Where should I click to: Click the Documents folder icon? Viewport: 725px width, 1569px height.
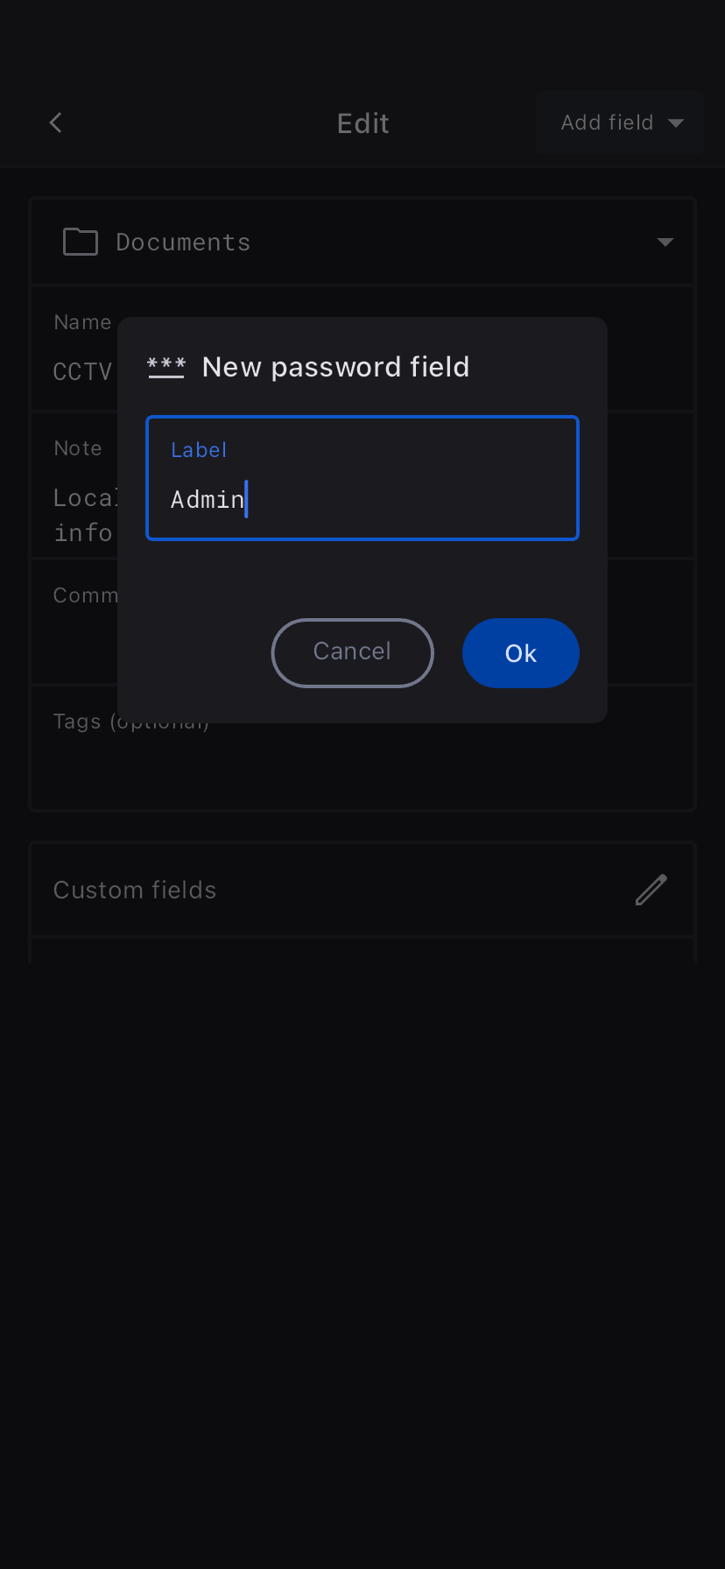point(81,242)
